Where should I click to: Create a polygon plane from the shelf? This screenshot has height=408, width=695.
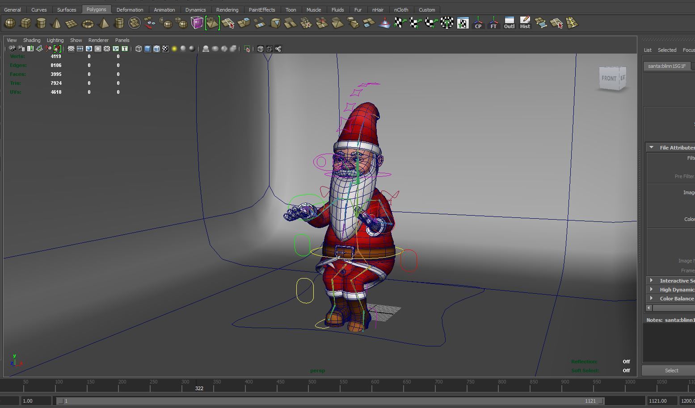[x=72, y=23]
